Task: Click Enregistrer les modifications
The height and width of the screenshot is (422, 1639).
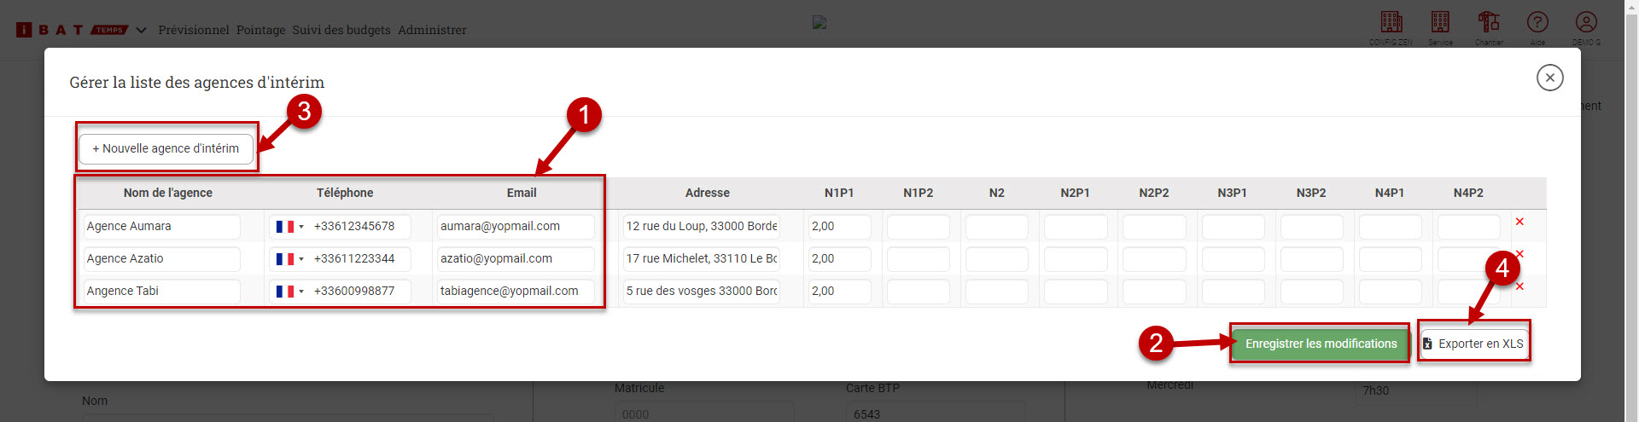Action: pyautogui.click(x=1321, y=344)
